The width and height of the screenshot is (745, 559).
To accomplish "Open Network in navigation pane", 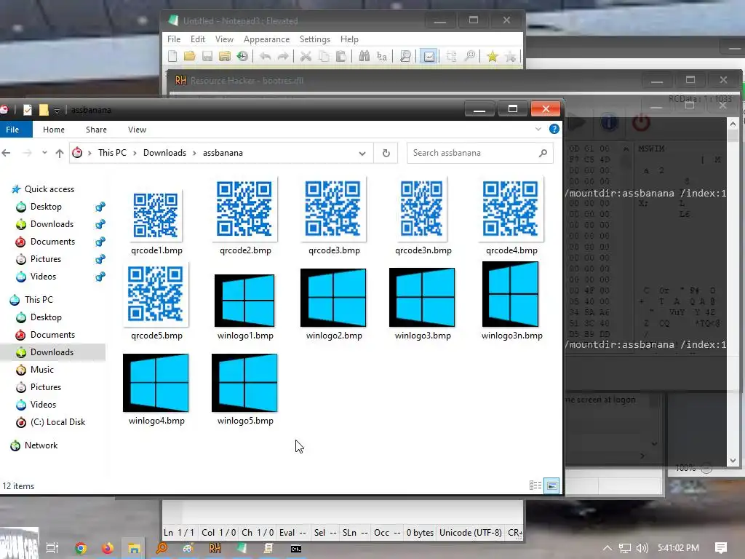I will coord(41,445).
